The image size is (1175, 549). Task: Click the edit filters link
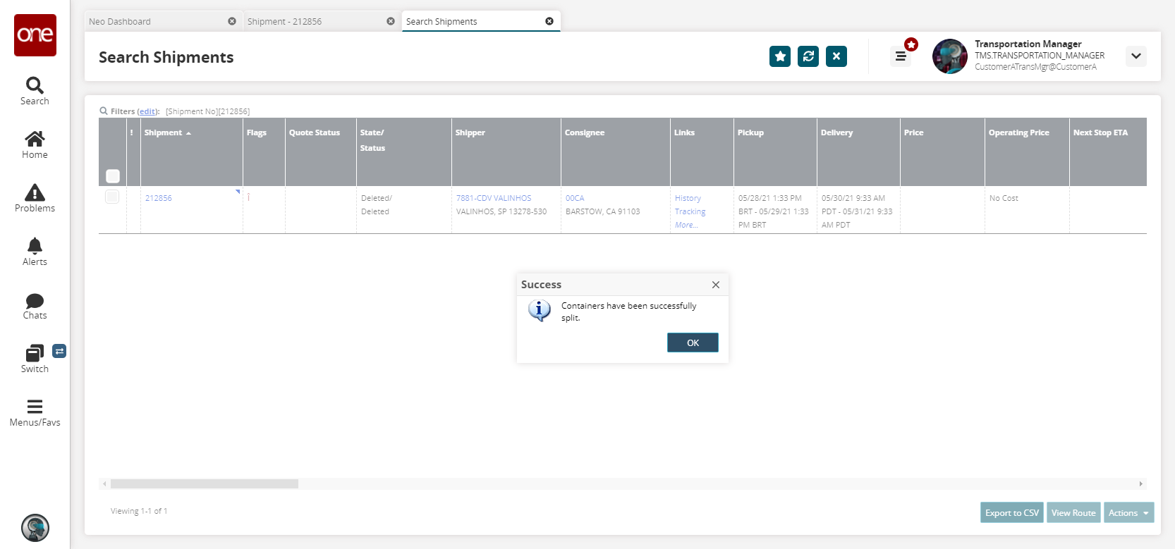tap(147, 111)
